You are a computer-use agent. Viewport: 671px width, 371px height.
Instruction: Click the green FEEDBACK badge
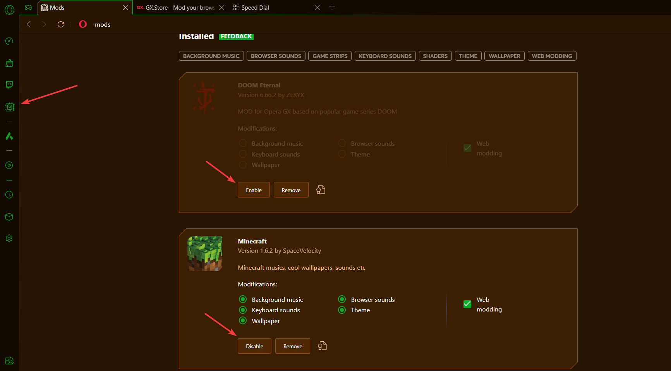236,36
